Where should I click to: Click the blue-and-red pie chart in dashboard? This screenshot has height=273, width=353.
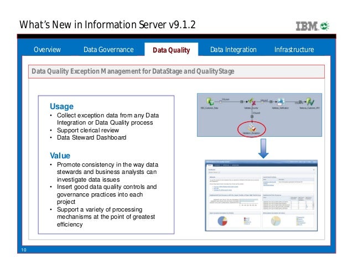[222, 221]
